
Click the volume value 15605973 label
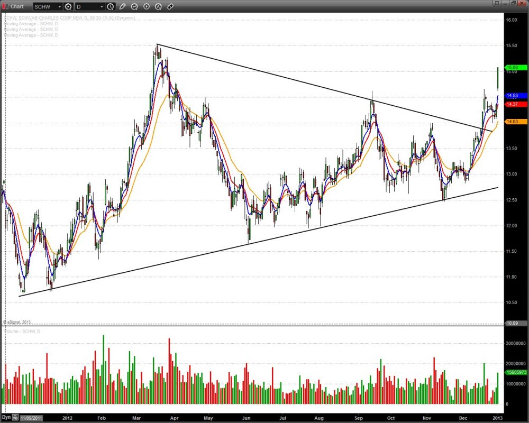point(516,373)
